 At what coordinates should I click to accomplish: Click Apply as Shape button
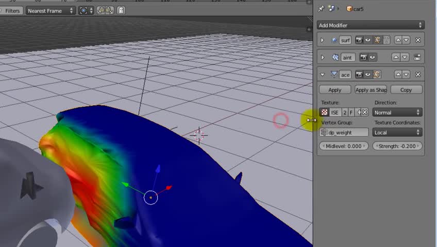[x=371, y=90]
